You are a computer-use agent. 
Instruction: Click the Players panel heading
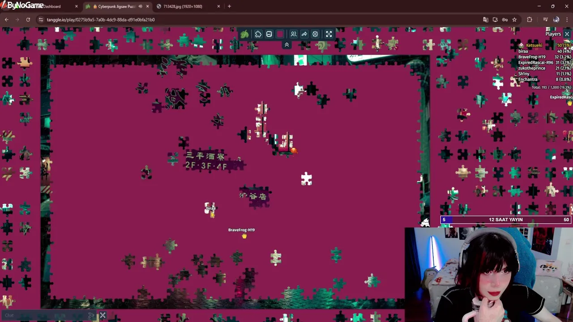pyautogui.click(x=553, y=34)
